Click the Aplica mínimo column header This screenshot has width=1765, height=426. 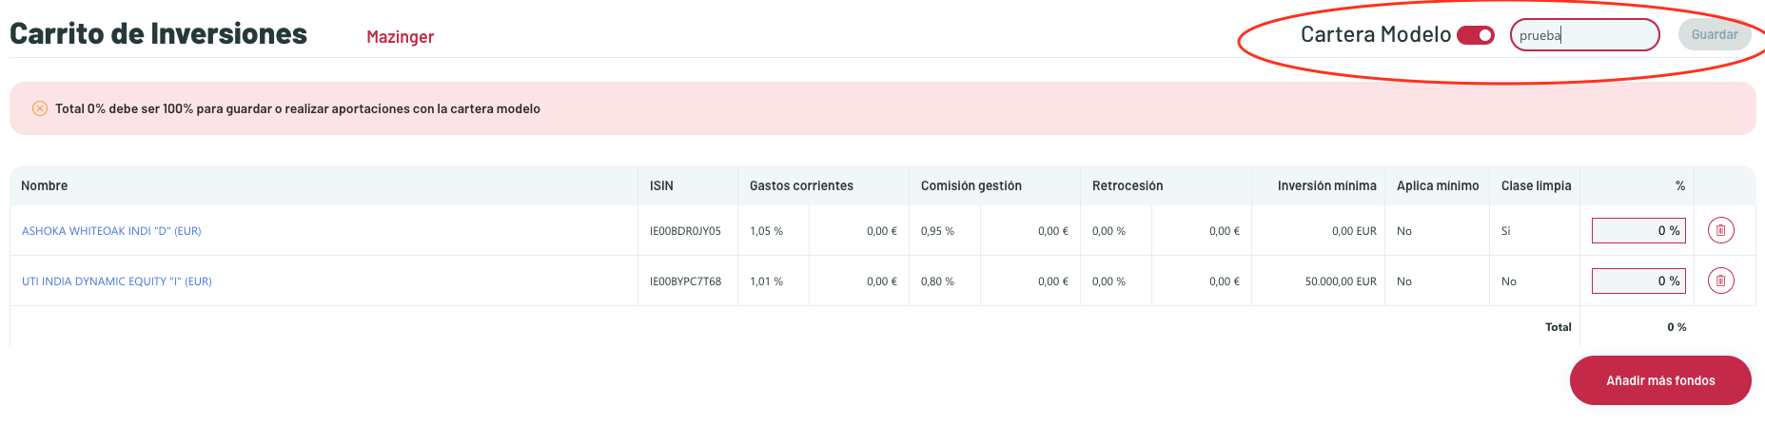tap(1438, 185)
